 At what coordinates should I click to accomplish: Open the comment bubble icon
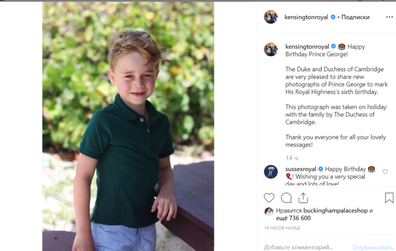pyautogui.click(x=286, y=198)
